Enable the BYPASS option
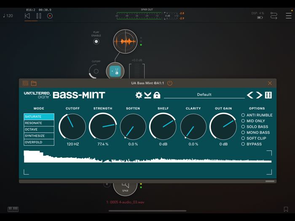The image size is (295, 221). click(251, 144)
